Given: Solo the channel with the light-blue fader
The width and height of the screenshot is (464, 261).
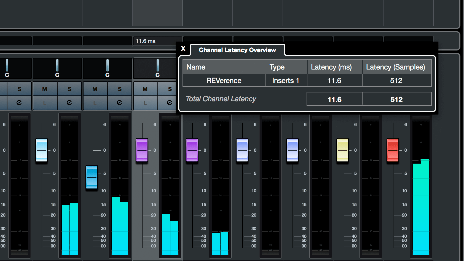Looking at the screenshot, I should coord(69,89).
